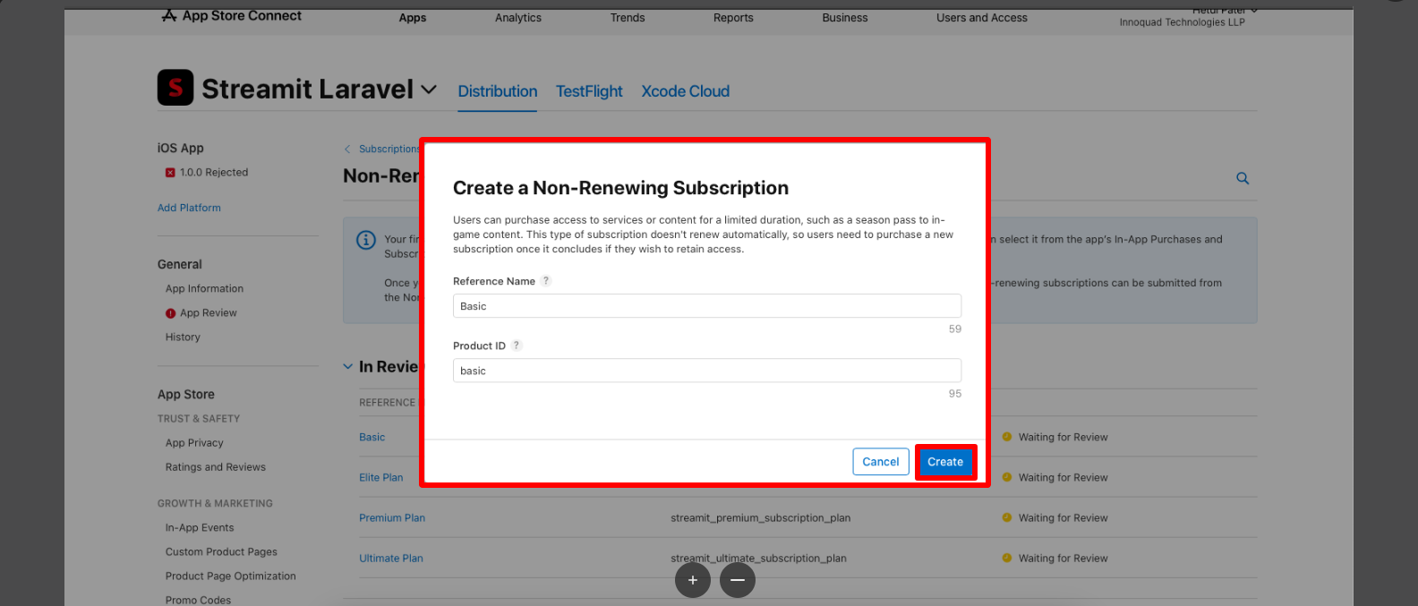The image size is (1418, 606).
Task: Open the Elite Plan subscription link
Action: (x=381, y=478)
